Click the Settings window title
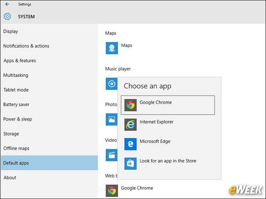 click(25, 4)
